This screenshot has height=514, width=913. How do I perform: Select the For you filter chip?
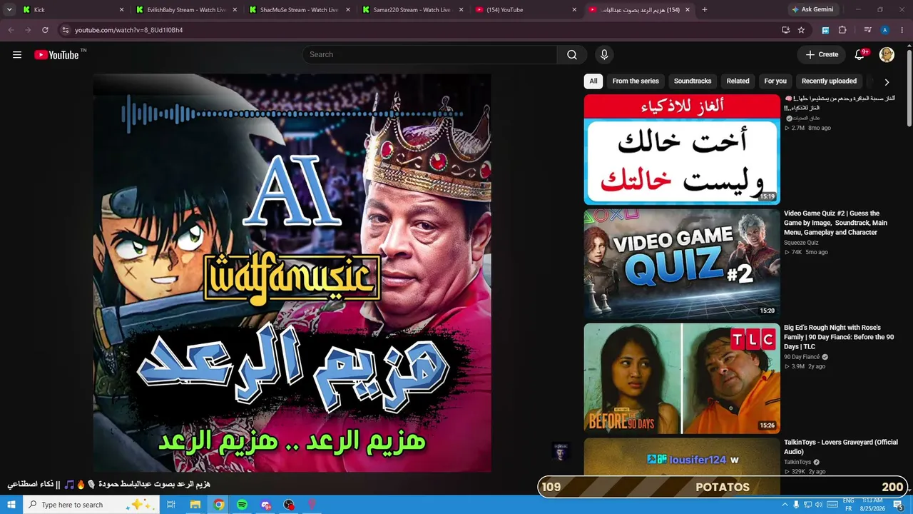tap(775, 81)
